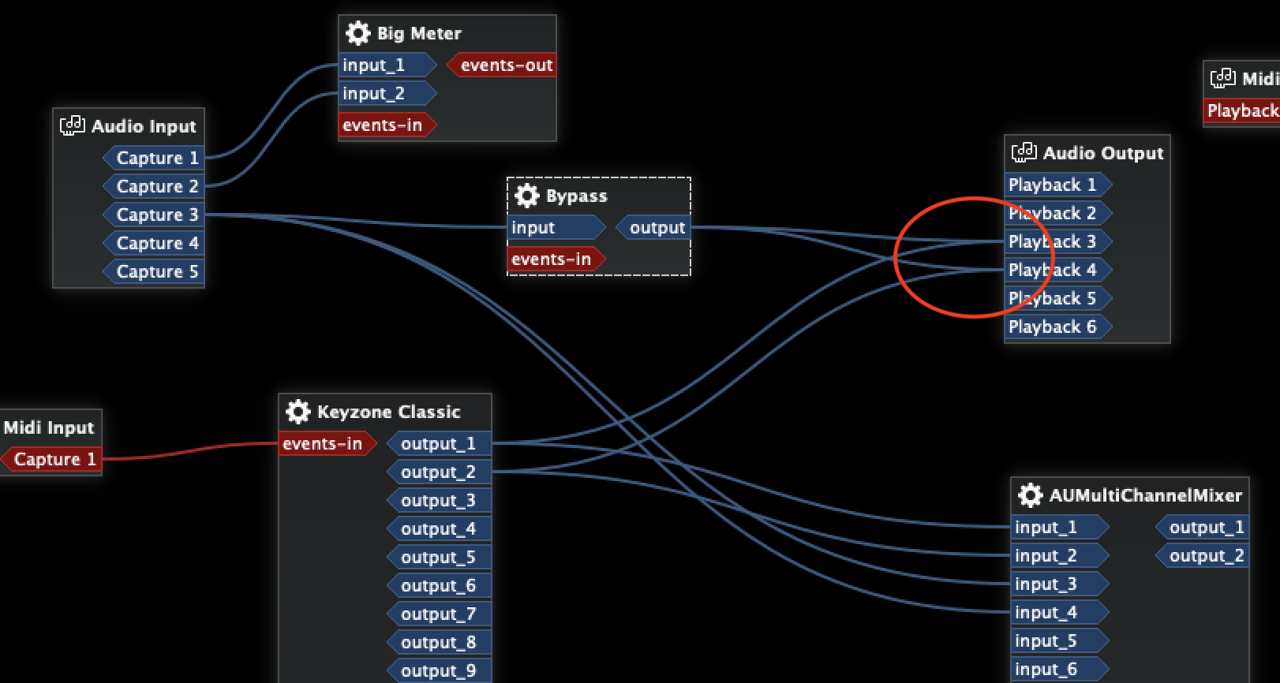Viewport: 1280px width, 683px height.
Task: Click the Audio Output device icon
Action: point(1024,153)
